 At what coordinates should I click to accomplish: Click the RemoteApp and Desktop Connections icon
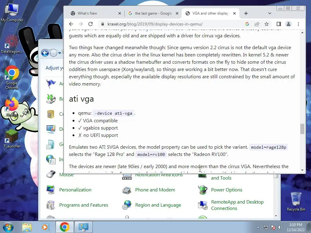(203, 205)
